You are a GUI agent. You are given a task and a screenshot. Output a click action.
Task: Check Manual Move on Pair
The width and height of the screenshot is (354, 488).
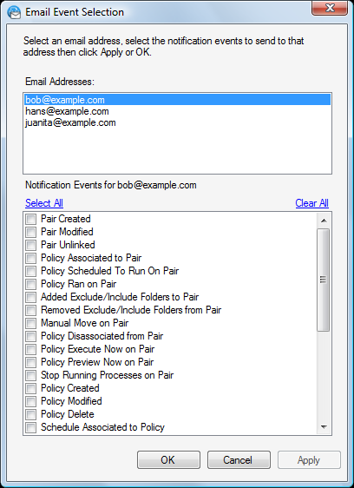point(30,323)
